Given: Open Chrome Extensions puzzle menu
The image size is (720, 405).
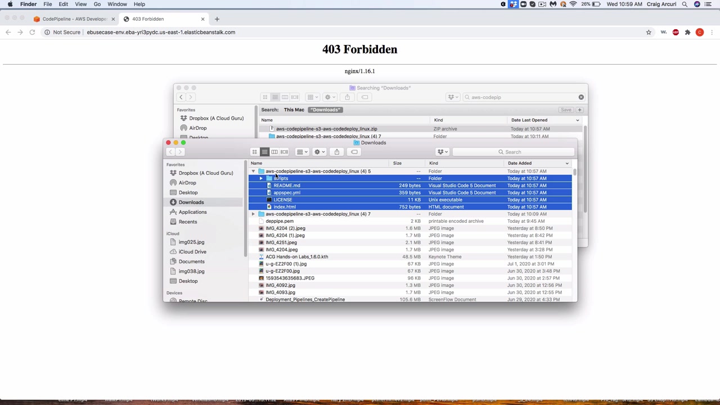Looking at the screenshot, I should [x=687, y=32].
